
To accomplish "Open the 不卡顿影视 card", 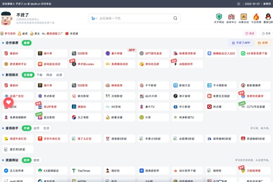I will pos(221,86).
